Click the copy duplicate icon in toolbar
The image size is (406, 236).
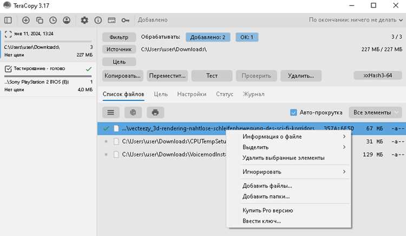coord(40,20)
